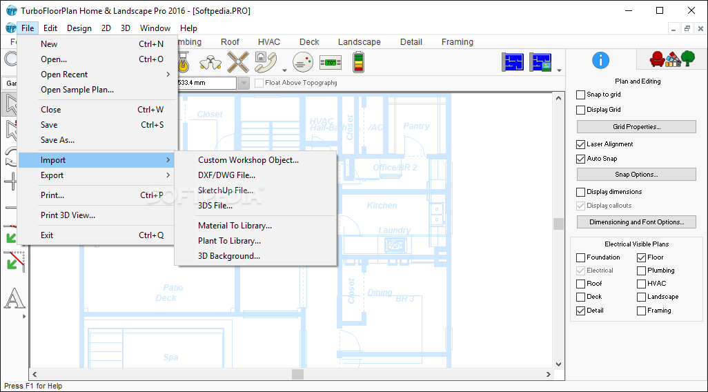Import a 3DS File

coord(255,206)
